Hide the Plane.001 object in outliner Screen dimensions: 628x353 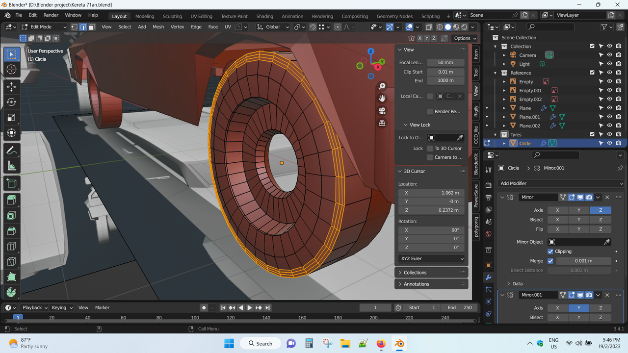(x=609, y=117)
